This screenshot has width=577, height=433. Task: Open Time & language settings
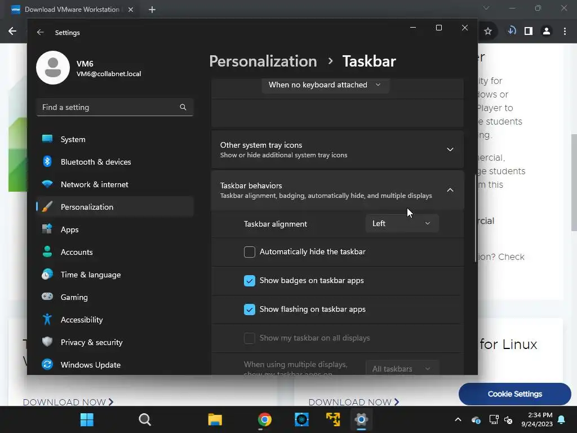115,275
